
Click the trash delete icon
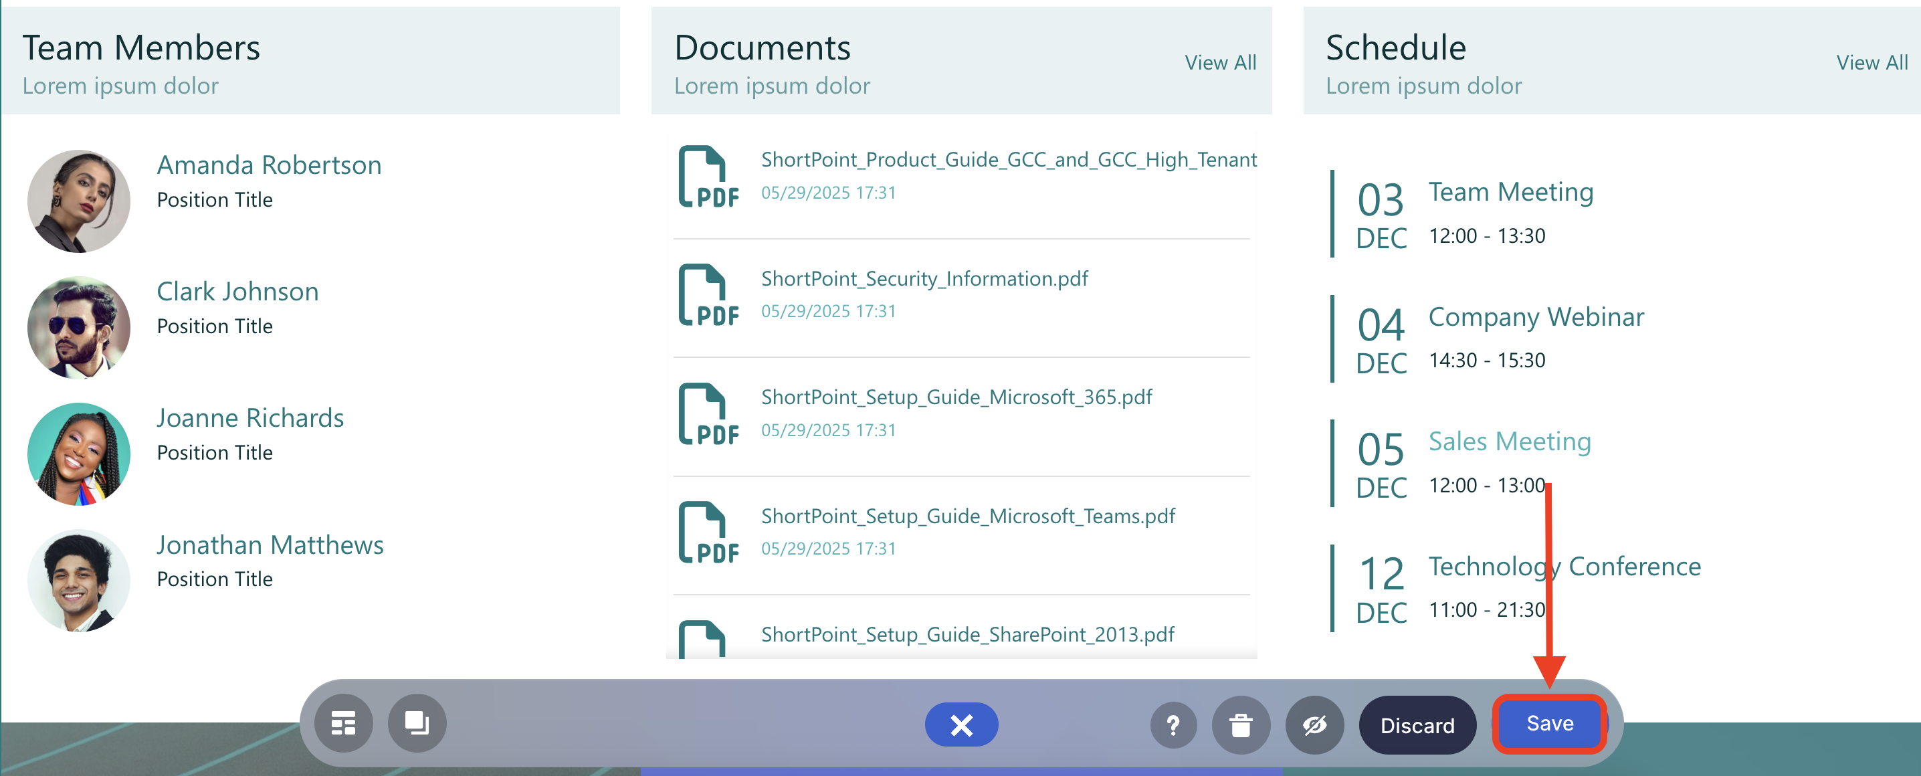[x=1240, y=724]
